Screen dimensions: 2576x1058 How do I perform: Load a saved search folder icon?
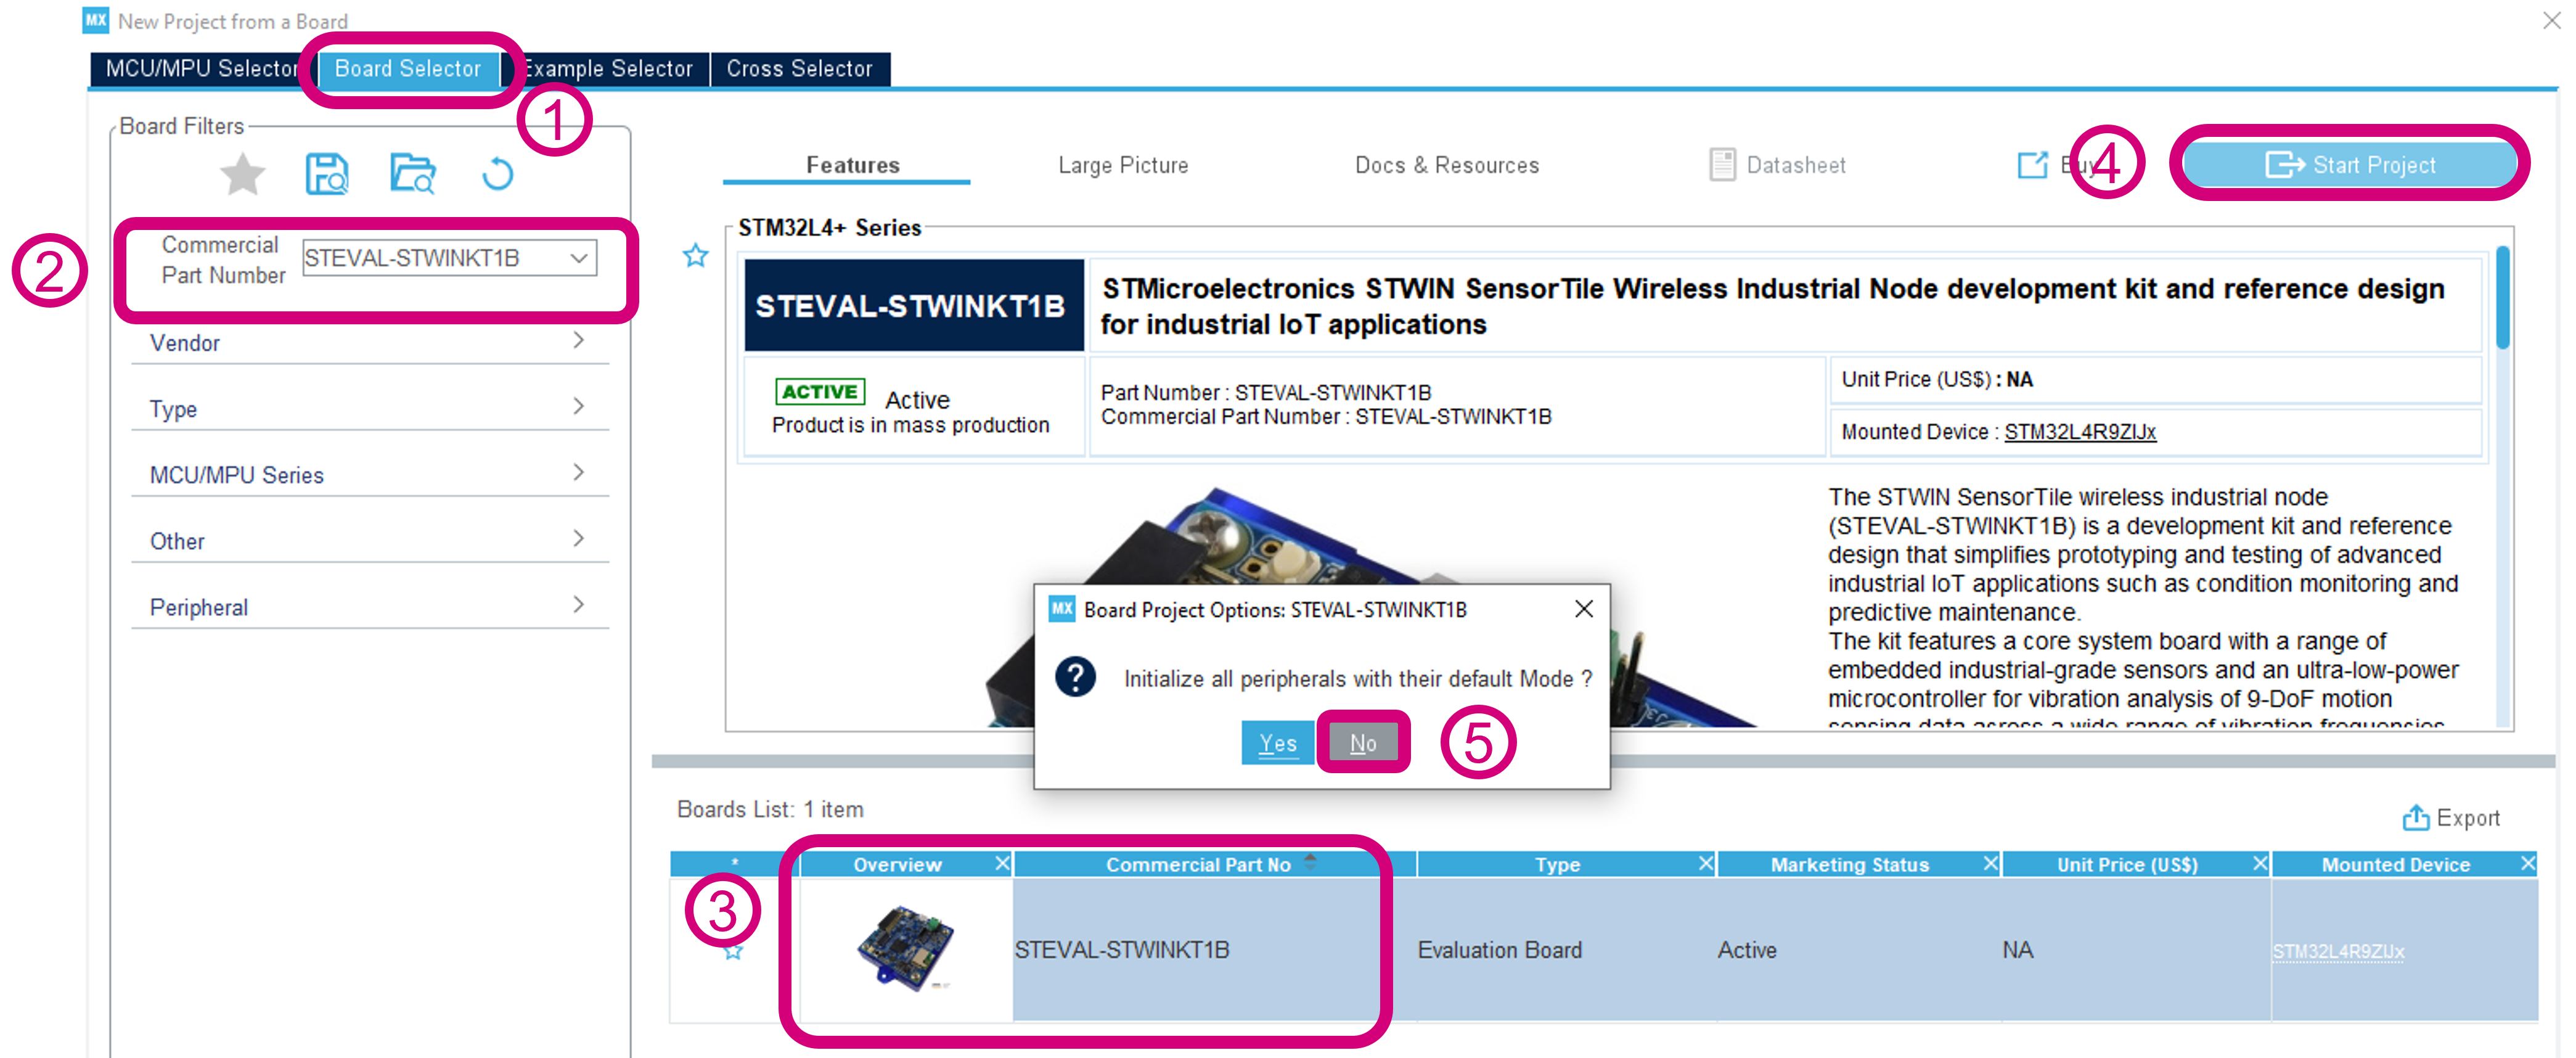coord(412,175)
